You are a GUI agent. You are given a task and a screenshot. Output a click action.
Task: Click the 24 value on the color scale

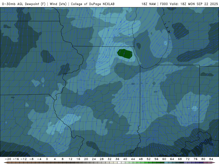[94, 159]
